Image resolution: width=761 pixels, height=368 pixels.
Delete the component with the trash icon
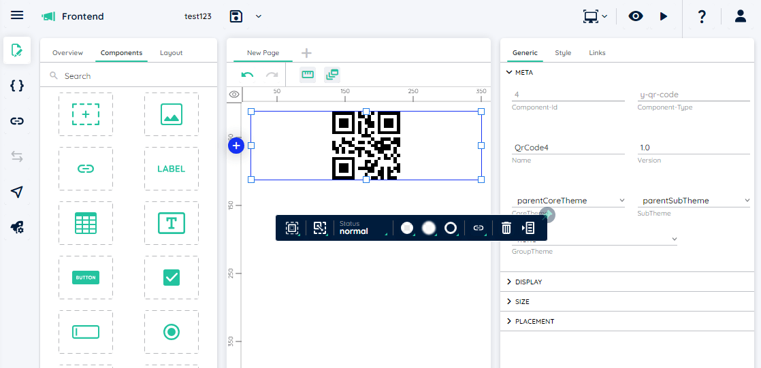pos(506,228)
